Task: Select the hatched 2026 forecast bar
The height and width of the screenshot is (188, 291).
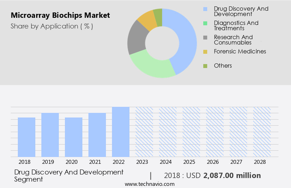Action: (x=215, y=132)
